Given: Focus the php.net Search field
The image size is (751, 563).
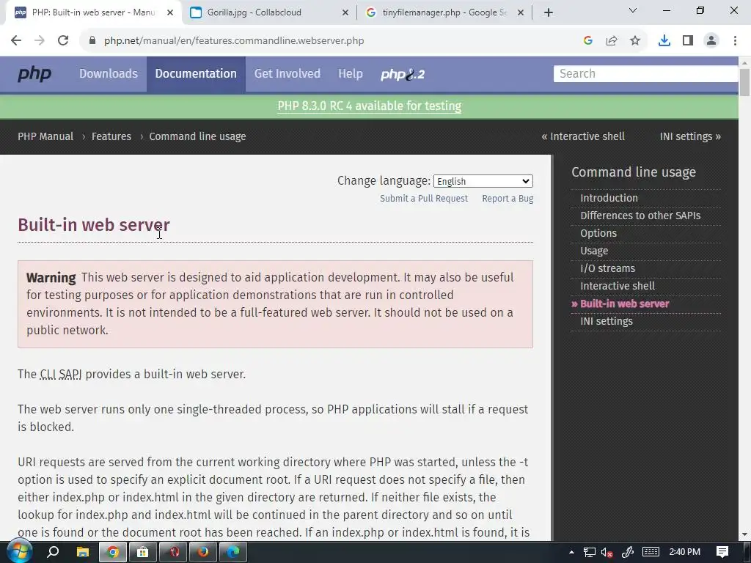Looking at the screenshot, I should coord(645,74).
